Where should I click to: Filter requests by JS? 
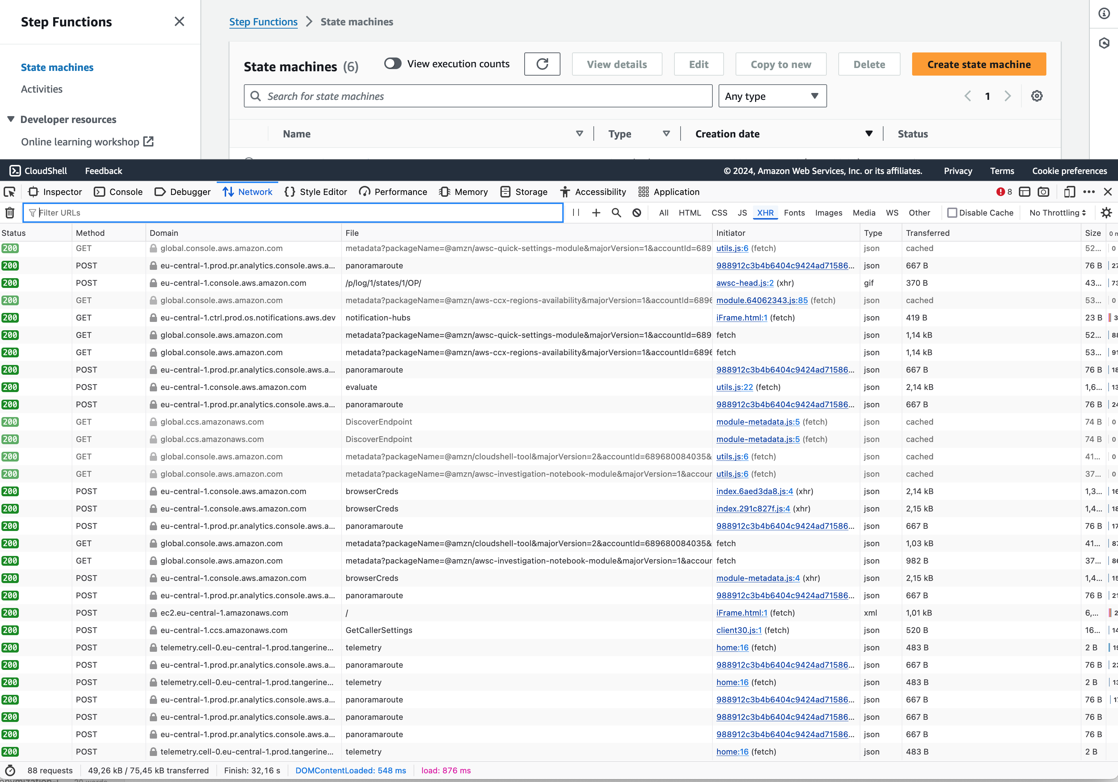(x=742, y=213)
